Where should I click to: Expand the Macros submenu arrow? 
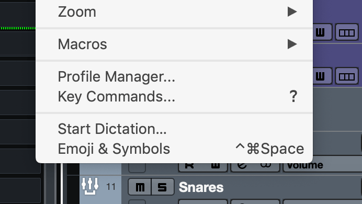[x=292, y=44]
